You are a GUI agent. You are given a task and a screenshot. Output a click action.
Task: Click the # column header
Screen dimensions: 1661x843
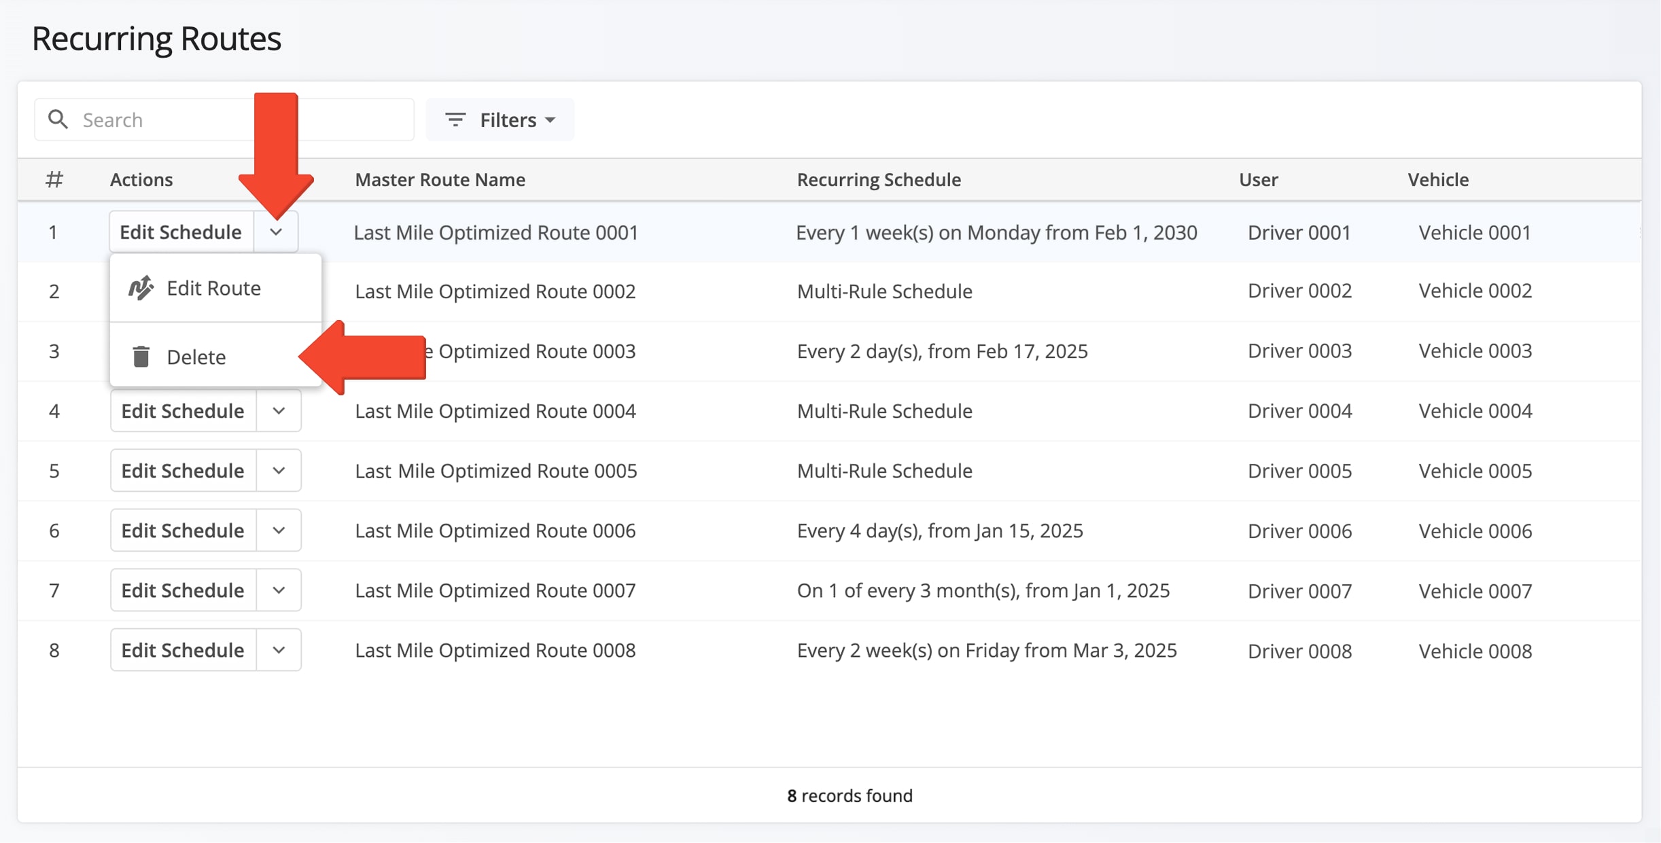(x=54, y=179)
